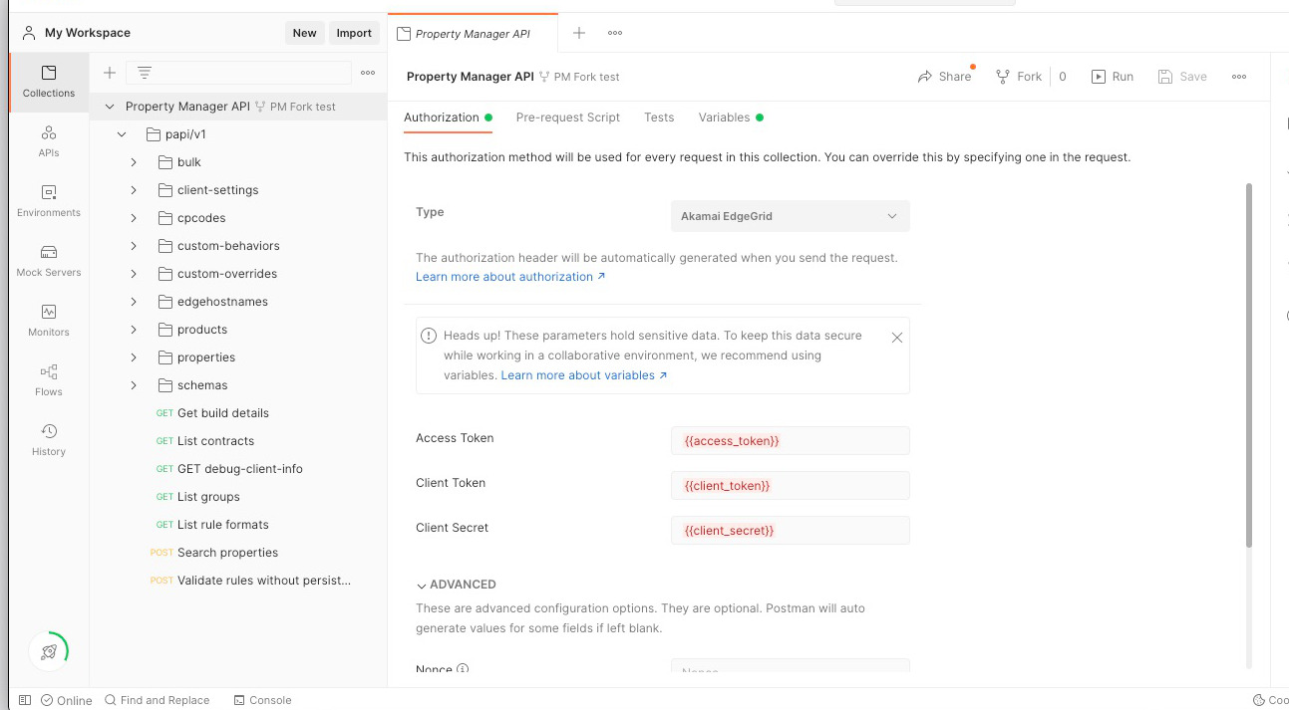Viewport: 1289px width, 710px height.
Task: Open the Monitors section
Action: tap(49, 320)
